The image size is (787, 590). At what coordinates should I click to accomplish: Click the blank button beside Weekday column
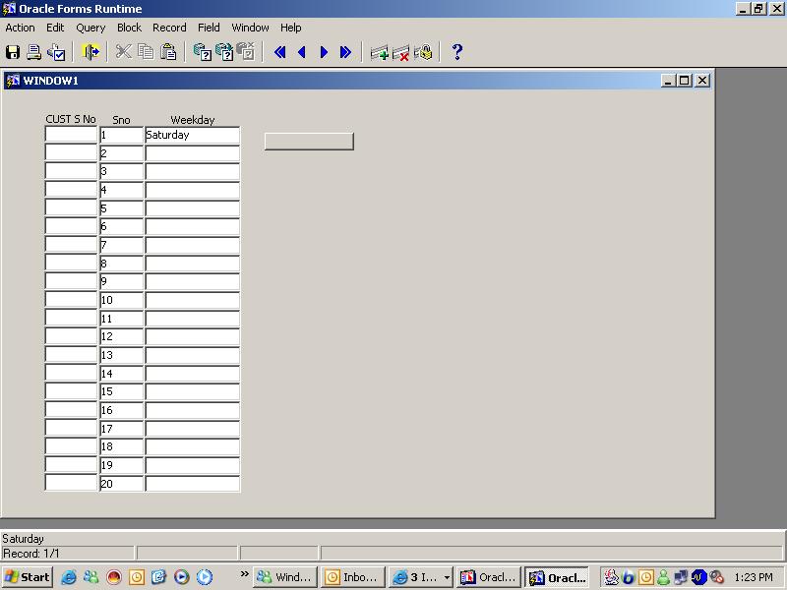pos(309,141)
